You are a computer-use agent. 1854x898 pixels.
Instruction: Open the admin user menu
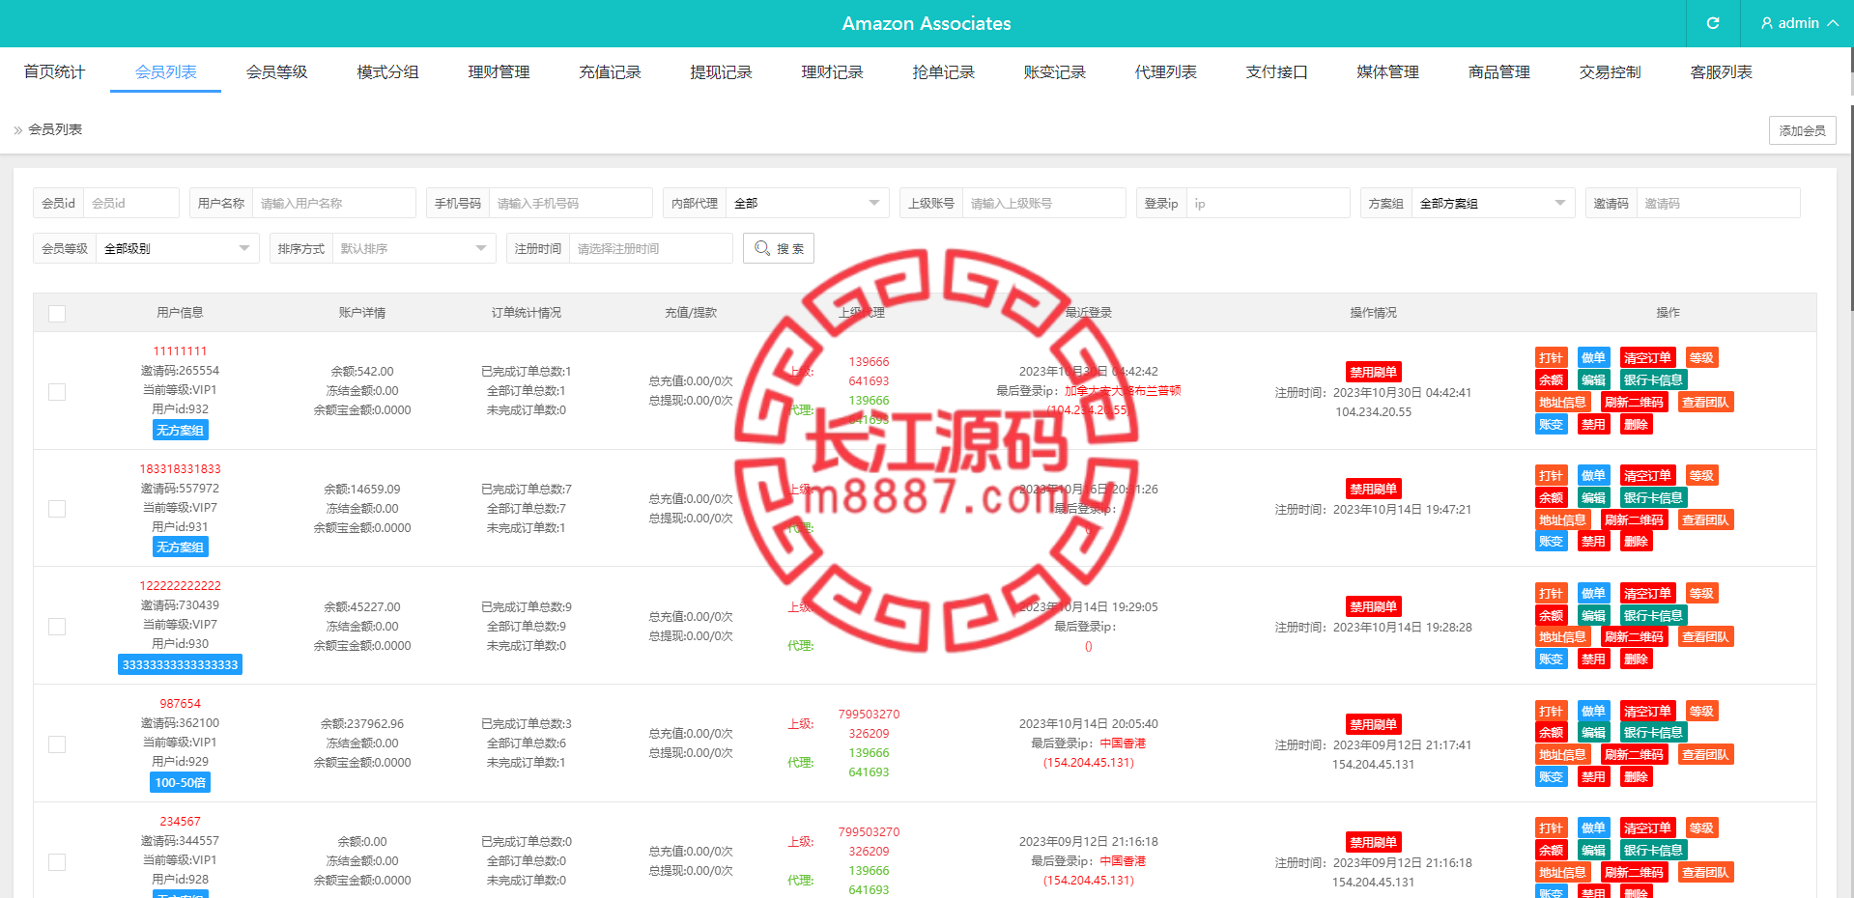[x=1799, y=23]
